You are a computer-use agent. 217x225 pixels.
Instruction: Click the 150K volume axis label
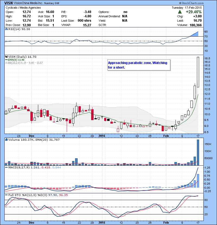pyautogui.click(x=208, y=144)
